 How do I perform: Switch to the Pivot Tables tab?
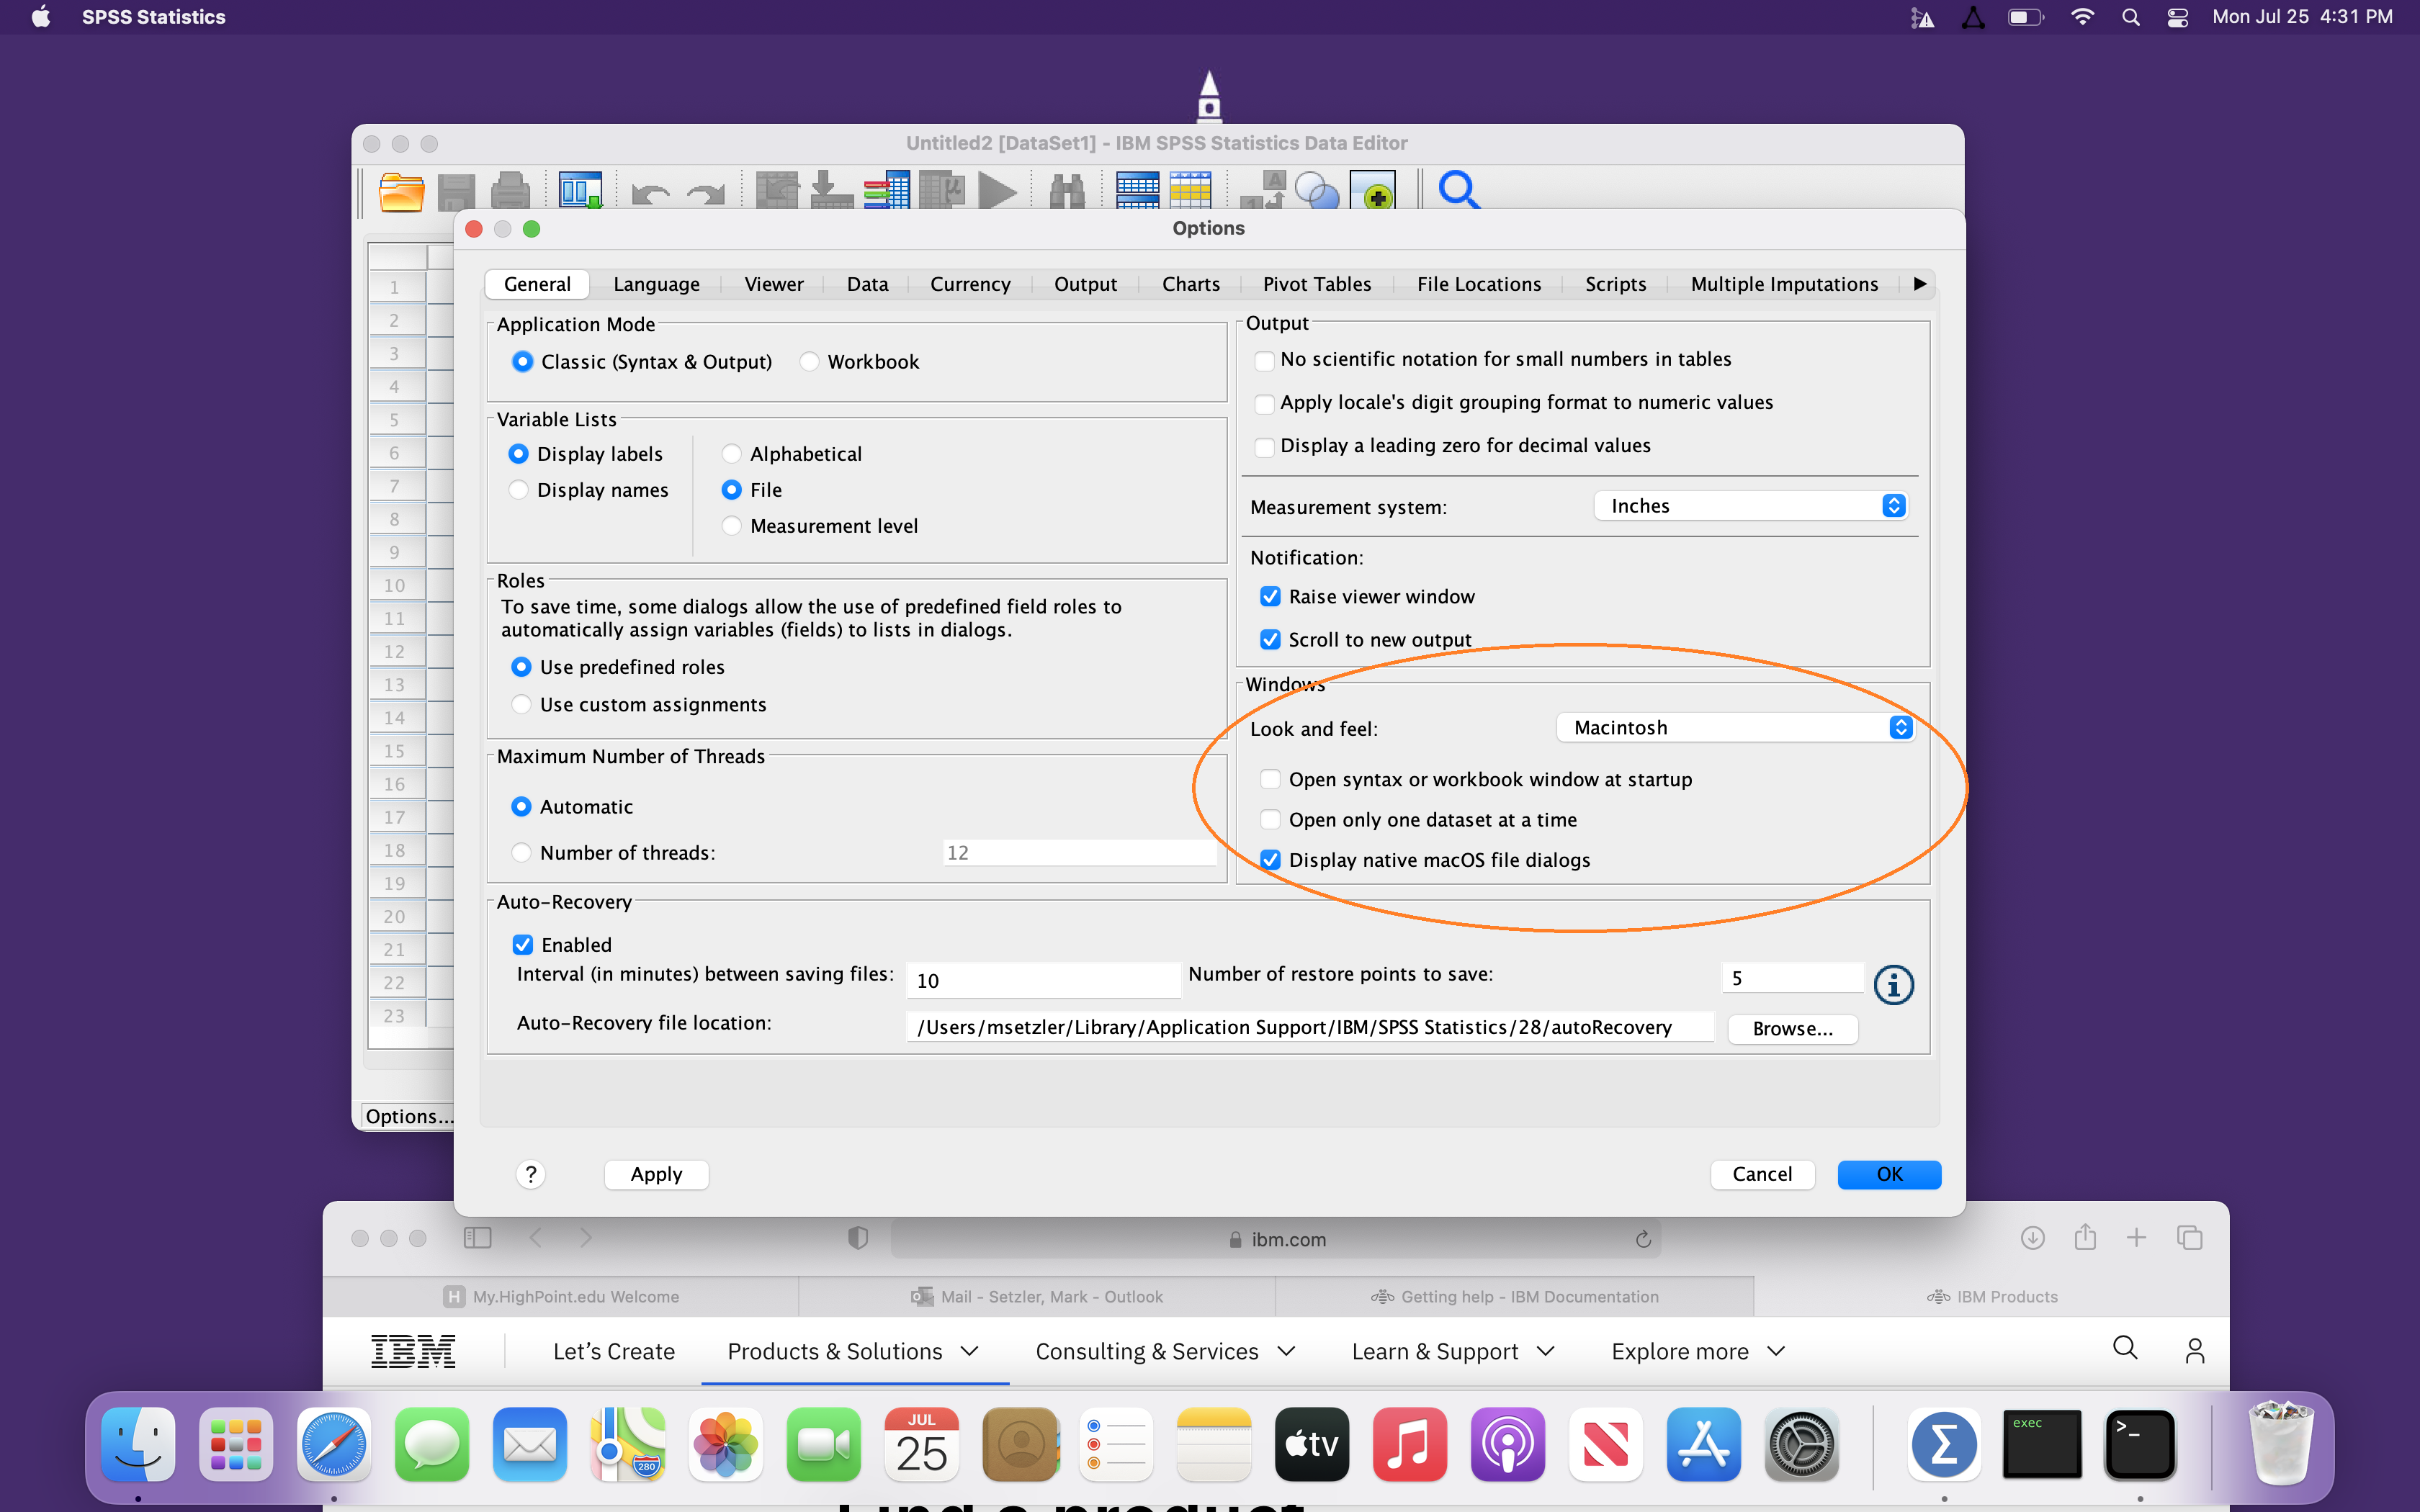pyautogui.click(x=1317, y=282)
